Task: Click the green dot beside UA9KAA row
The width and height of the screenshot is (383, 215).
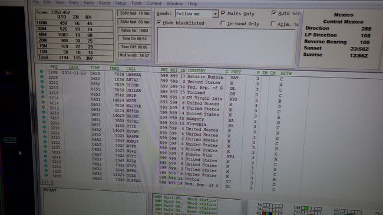Action: click(x=41, y=72)
